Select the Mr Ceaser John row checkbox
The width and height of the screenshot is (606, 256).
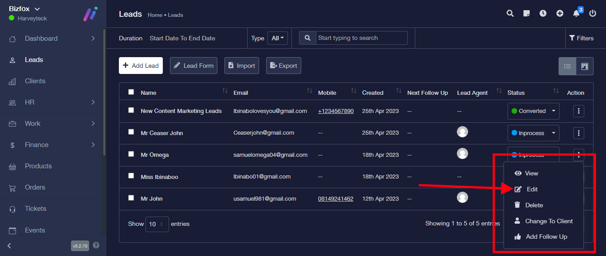131,132
